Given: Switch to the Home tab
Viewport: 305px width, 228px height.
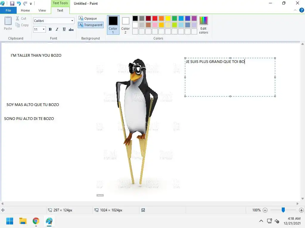Looking at the screenshot, I should 25,10.
